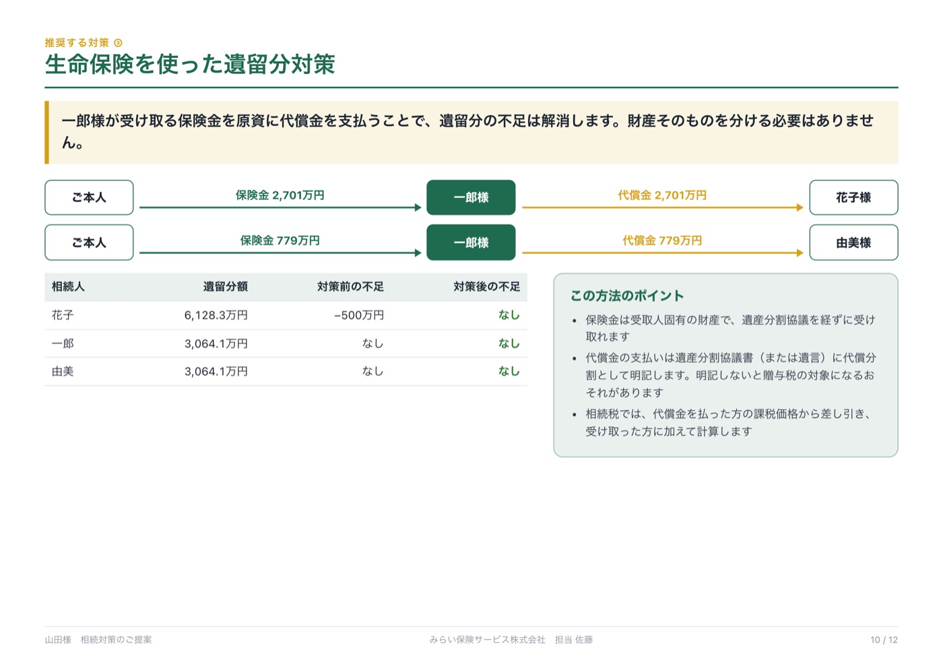Click the 由美 row name cell
The height and width of the screenshot is (666, 943).
[x=63, y=371]
